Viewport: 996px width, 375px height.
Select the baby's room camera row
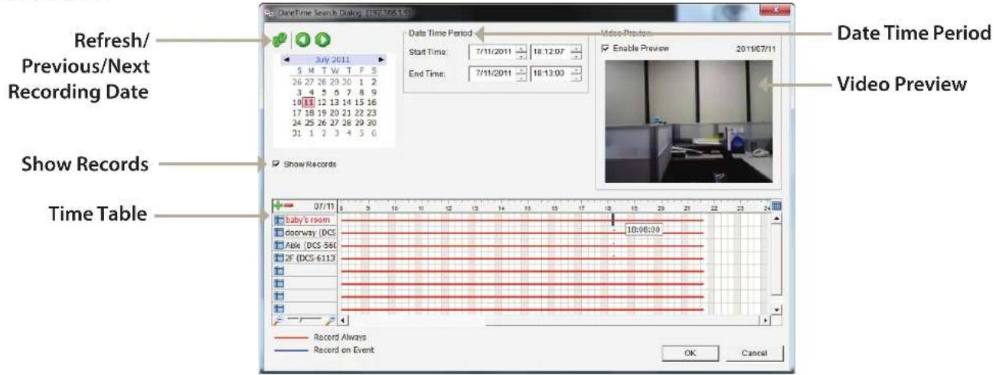coord(305,220)
